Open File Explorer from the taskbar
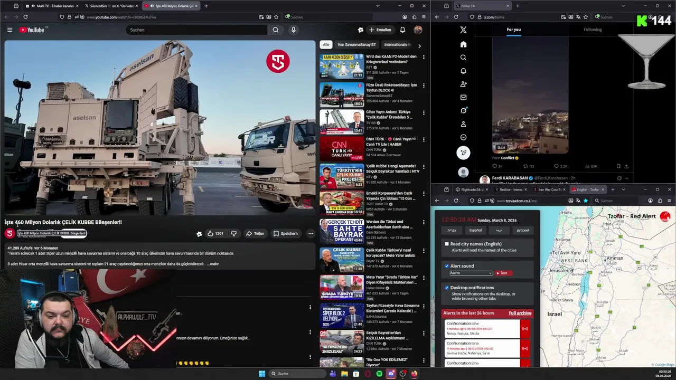Screen dimensions: 676x380 coord(344,374)
